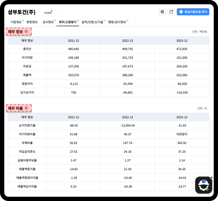Click 매출액영업이익율 row label
This screenshot has width=218, height=201.
[x=27, y=178]
